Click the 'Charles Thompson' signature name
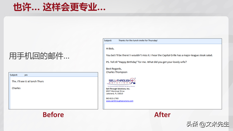This screenshot has width=233, height=131. pos(116,72)
